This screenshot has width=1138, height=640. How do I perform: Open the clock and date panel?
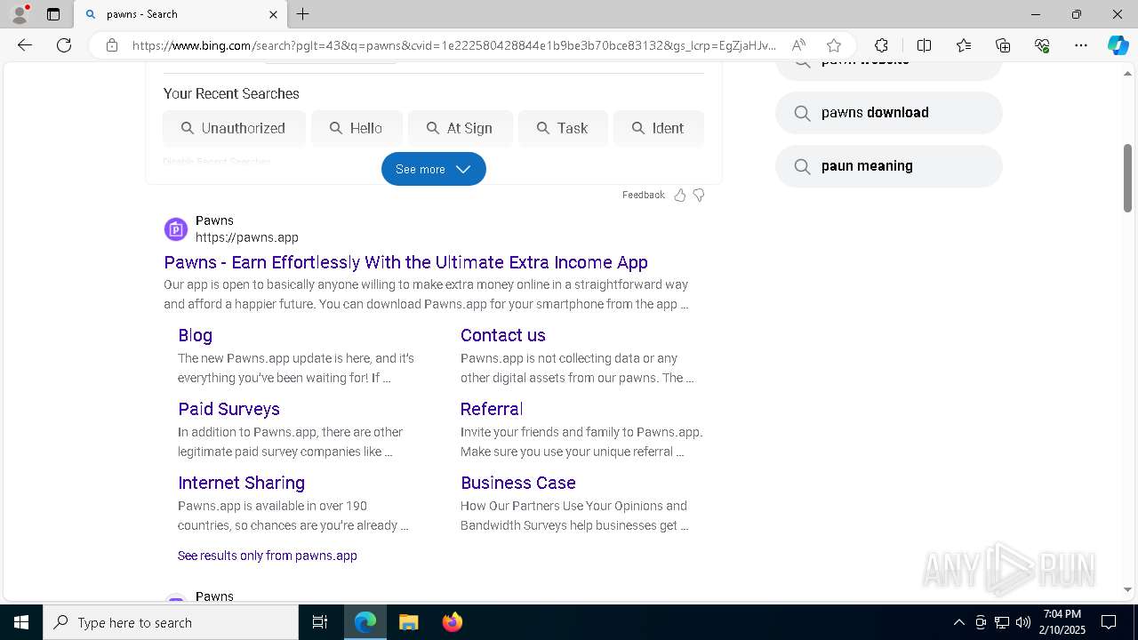(x=1063, y=622)
